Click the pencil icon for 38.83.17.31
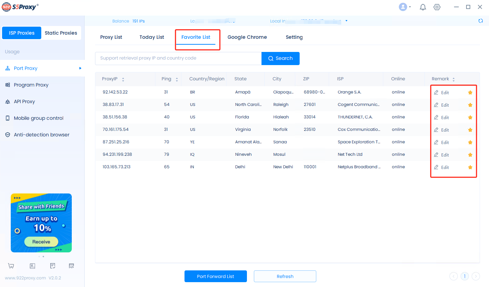This screenshot has height=287, width=489. click(436, 105)
